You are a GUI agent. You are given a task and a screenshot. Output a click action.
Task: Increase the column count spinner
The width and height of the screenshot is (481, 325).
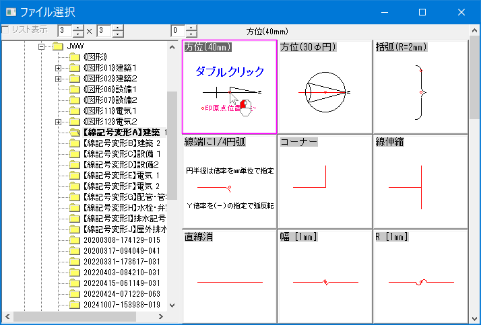click(x=79, y=28)
